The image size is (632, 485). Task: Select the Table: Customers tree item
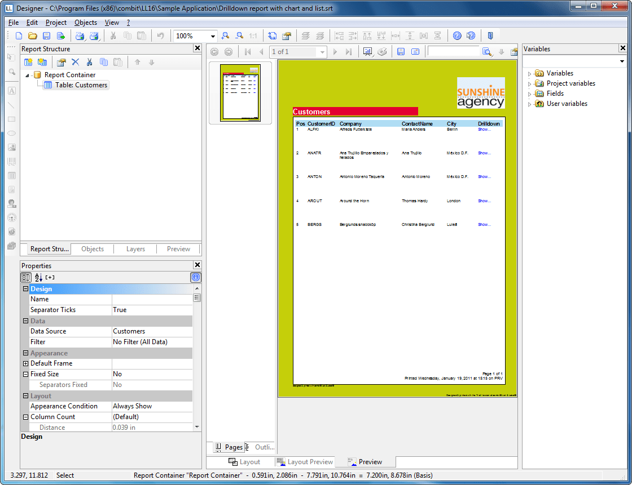(x=81, y=85)
